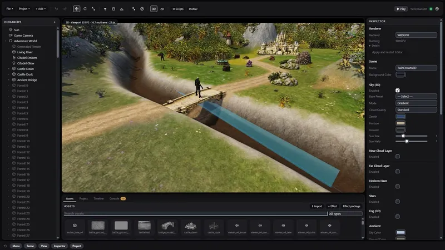Select the Scale tool
Viewport: 445px width, 250px height.
[93, 9]
